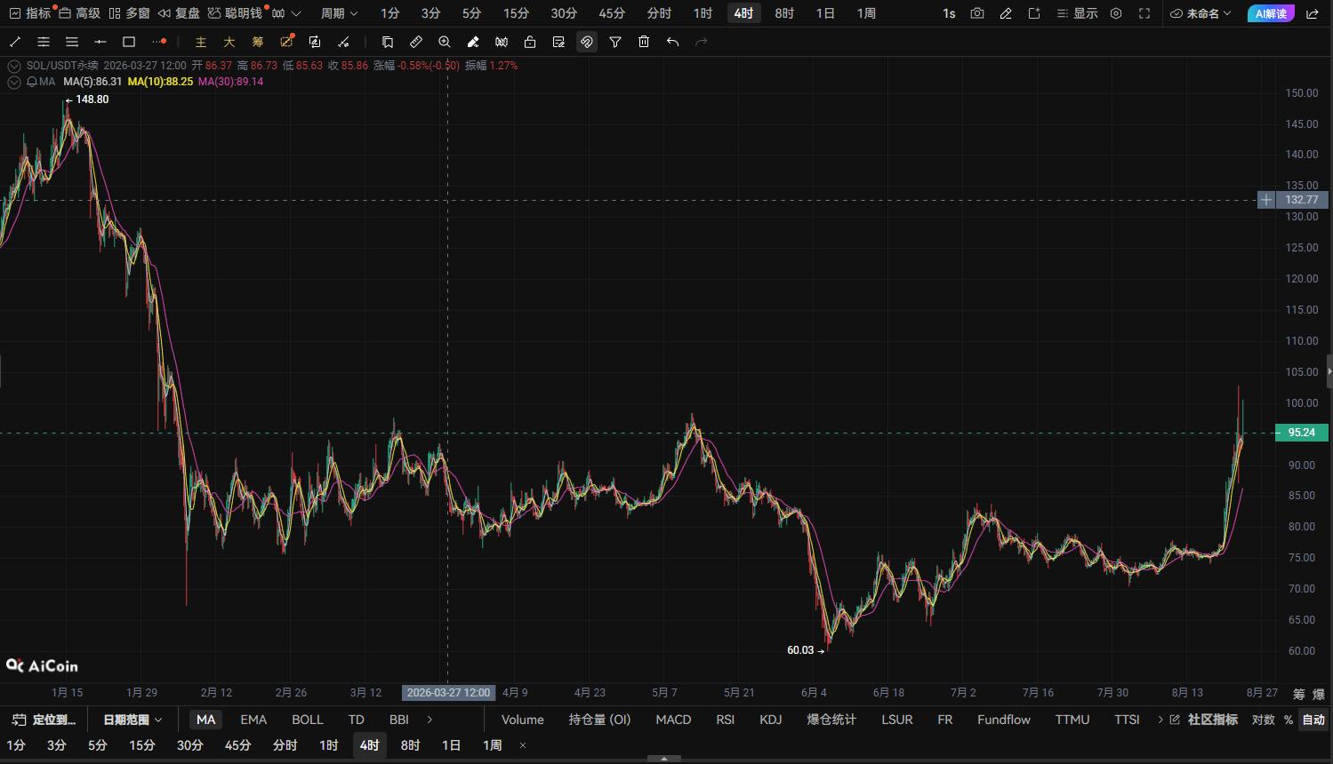Screen dimensions: 1333x764
Task: Start 复盘 replay mode
Action: pyautogui.click(x=179, y=13)
